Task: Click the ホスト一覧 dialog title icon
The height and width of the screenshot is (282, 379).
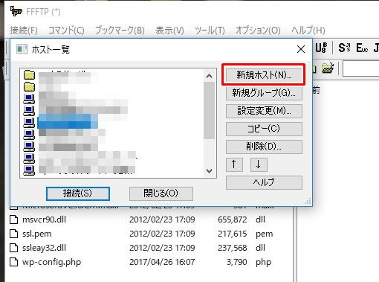Action: coord(22,49)
